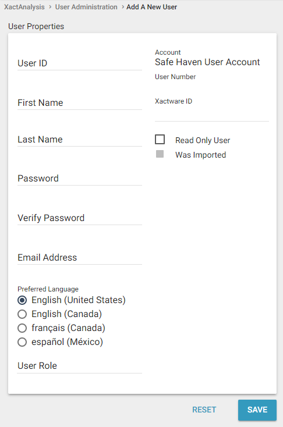Click the Read Only User label
283x427 pixels.
coord(203,140)
